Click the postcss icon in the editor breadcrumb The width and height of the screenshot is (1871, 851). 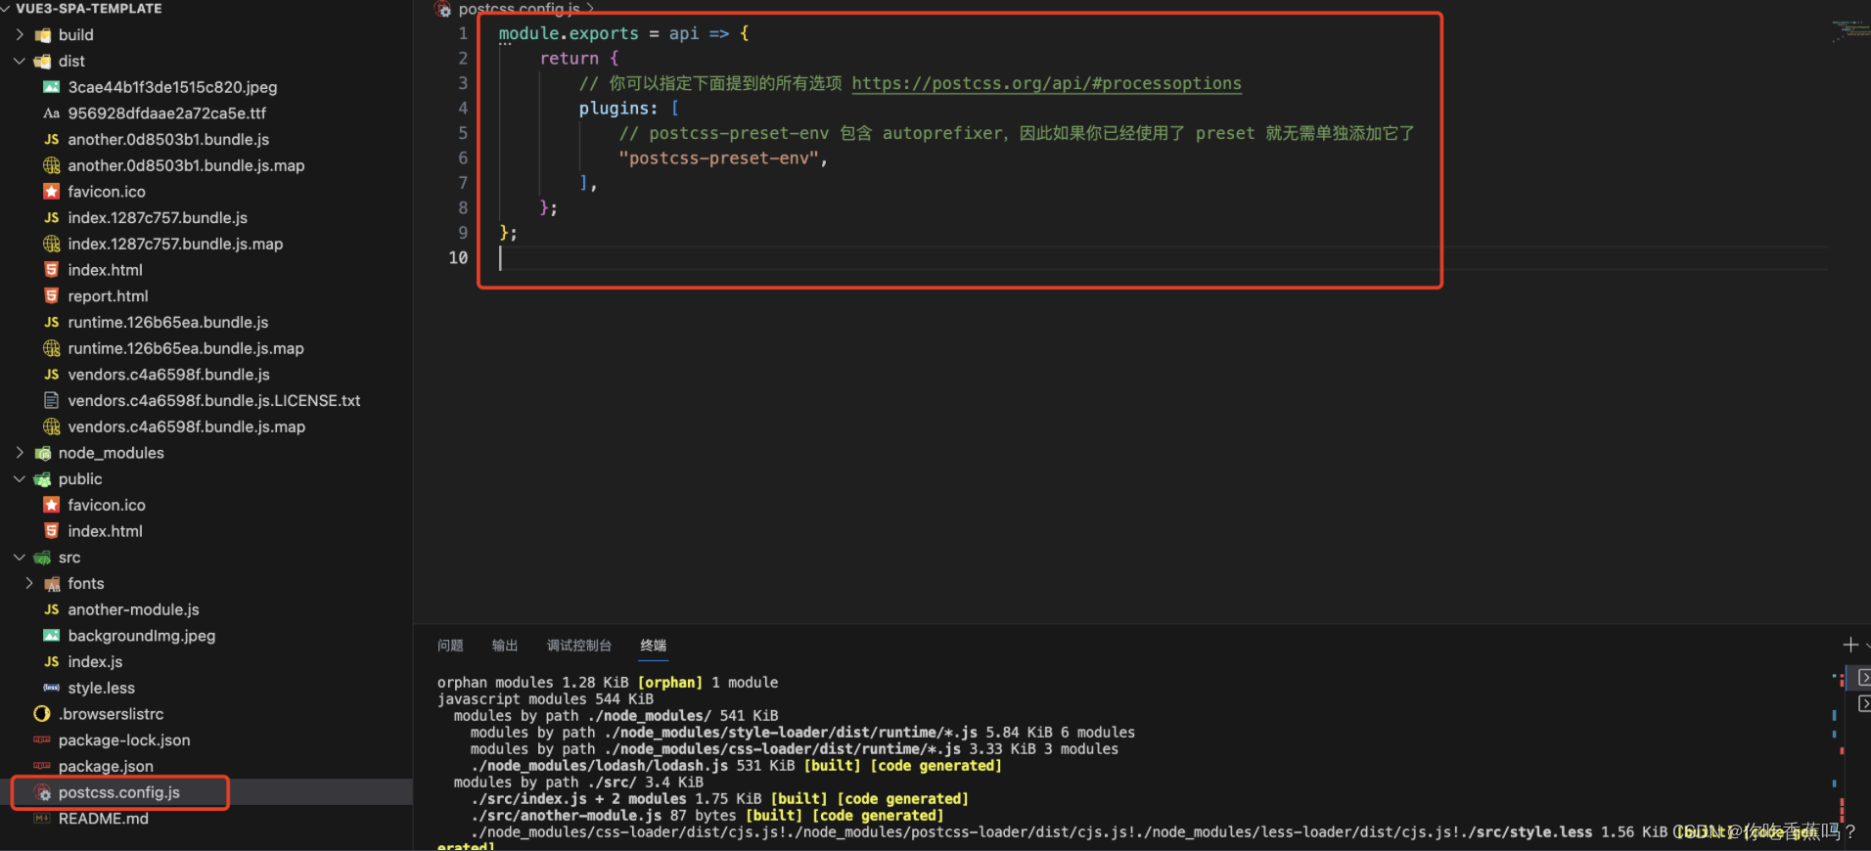(443, 9)
